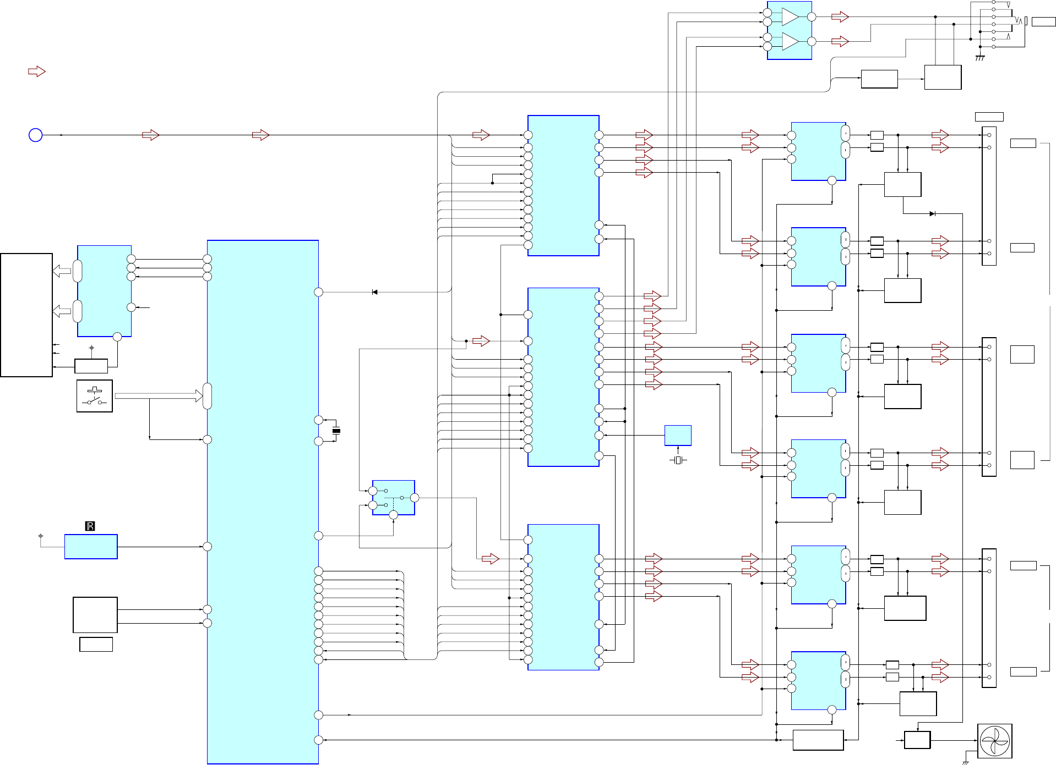1056x765 pixels.
Task: Select the lower amplifier triangle
Action: [x=790, y=41]
